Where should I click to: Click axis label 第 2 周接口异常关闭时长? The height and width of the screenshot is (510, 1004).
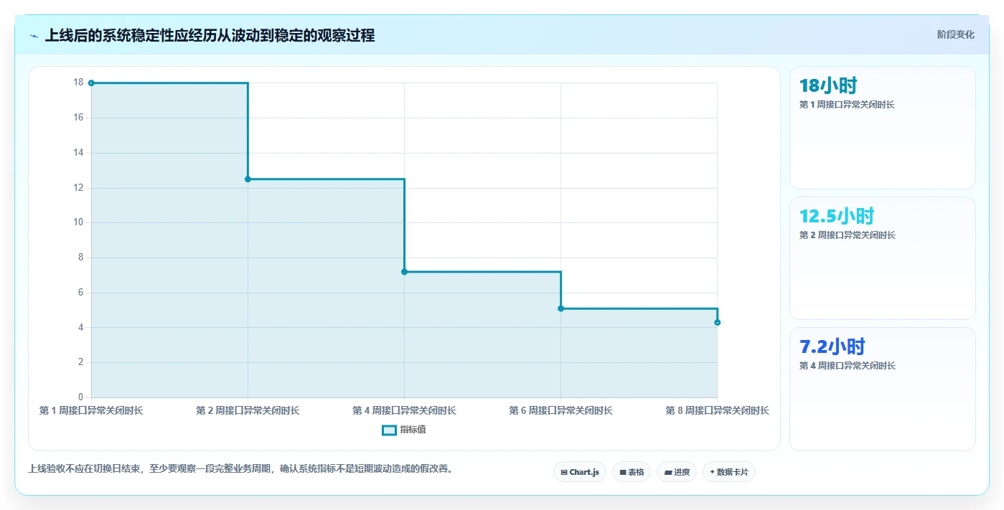(248, 410)
